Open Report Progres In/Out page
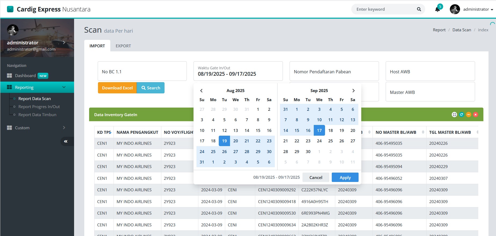 point(39,106)
